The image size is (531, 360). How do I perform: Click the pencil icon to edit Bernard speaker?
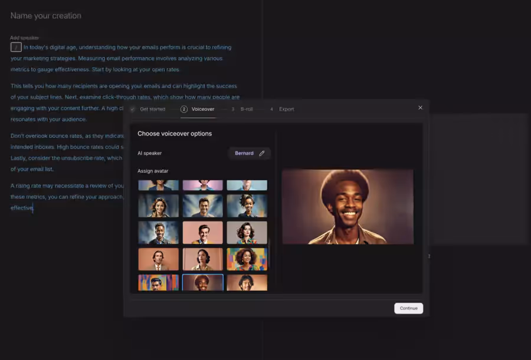tap(263, 153)
